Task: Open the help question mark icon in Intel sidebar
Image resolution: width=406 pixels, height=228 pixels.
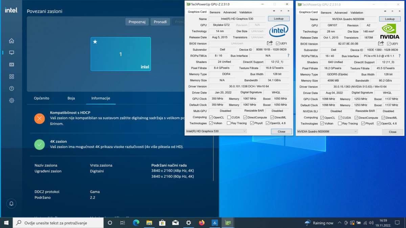Action: tap(12, 88)
